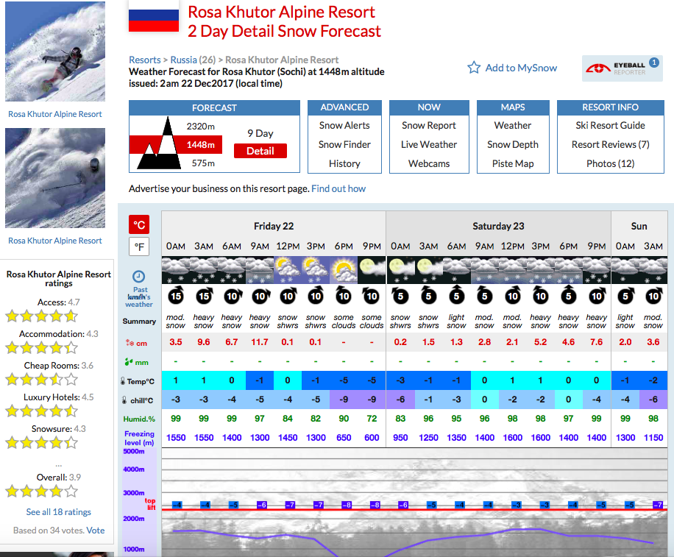Select the 575m elevation forecast
Image resolution: width=674 pixels, height=557 pixels.
tap(203, 163)
